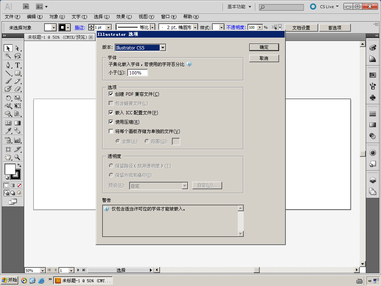Toggle Use Compression checkbox
The height and width of the screenshot is (286, 381).
click(111, 122)
